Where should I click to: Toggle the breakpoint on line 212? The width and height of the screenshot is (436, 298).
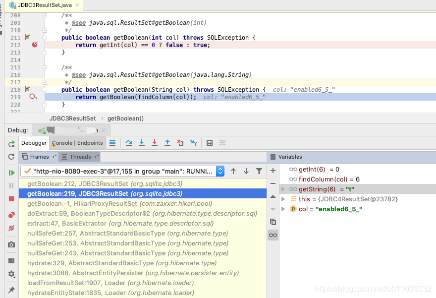coord(35,45)
